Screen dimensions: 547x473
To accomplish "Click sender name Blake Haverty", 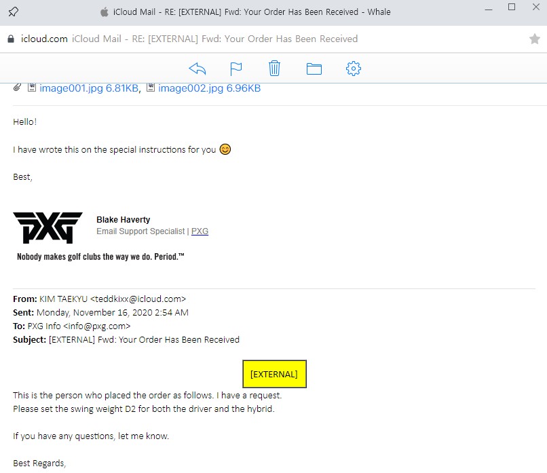I will (x=124, y=220).
